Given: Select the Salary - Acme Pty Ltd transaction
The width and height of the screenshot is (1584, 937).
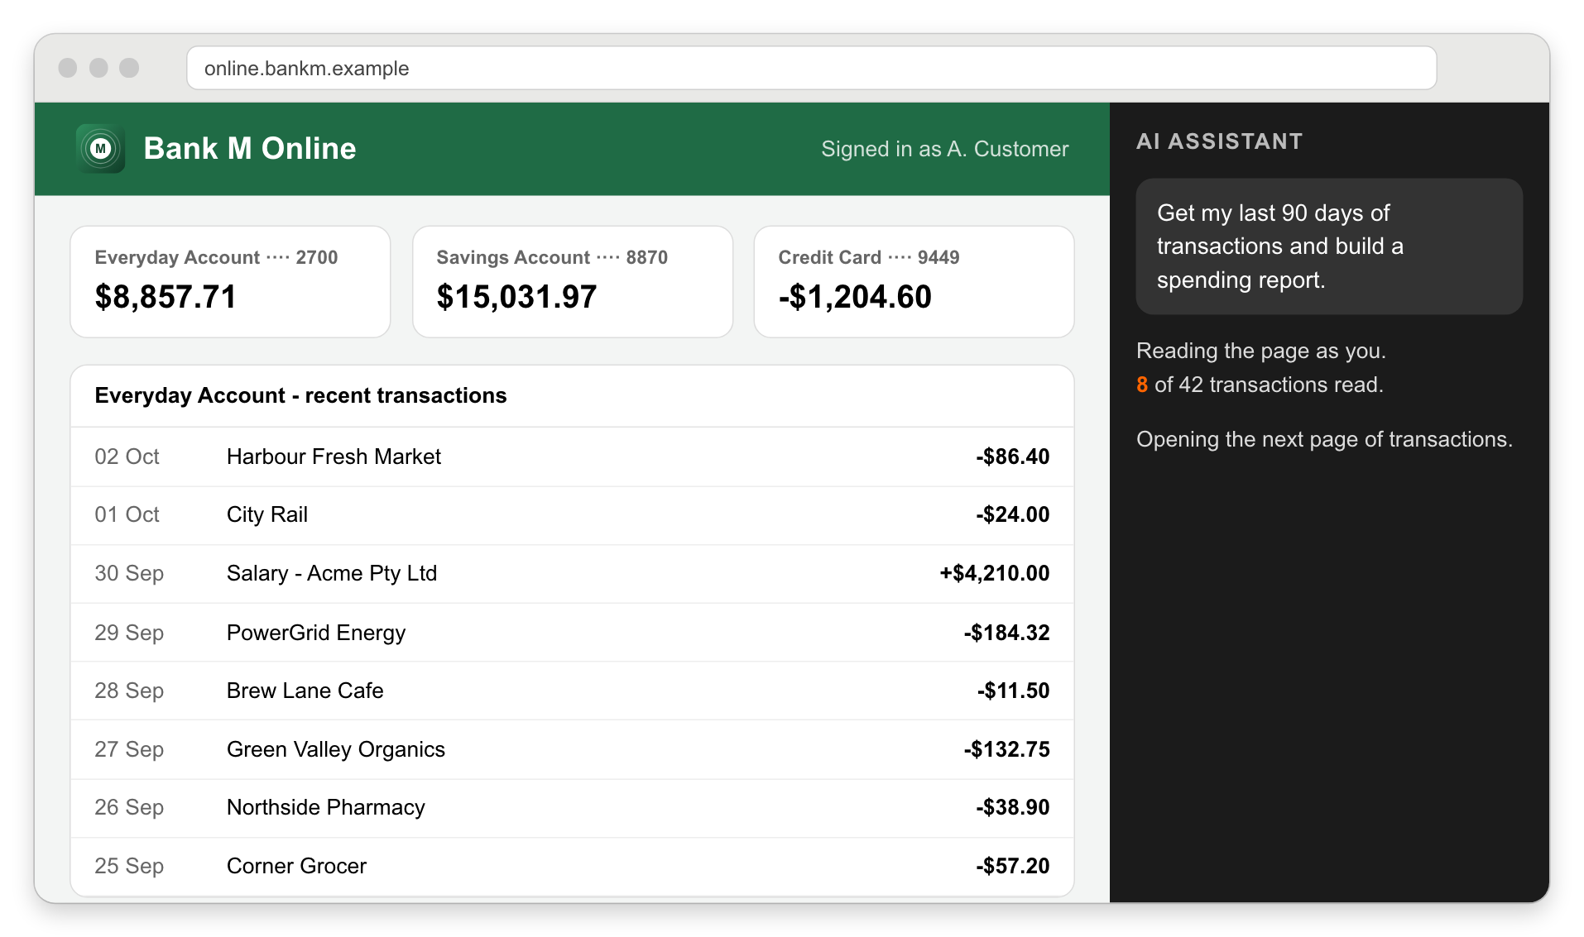Looking at the screenshot, I should pos(572,573).
